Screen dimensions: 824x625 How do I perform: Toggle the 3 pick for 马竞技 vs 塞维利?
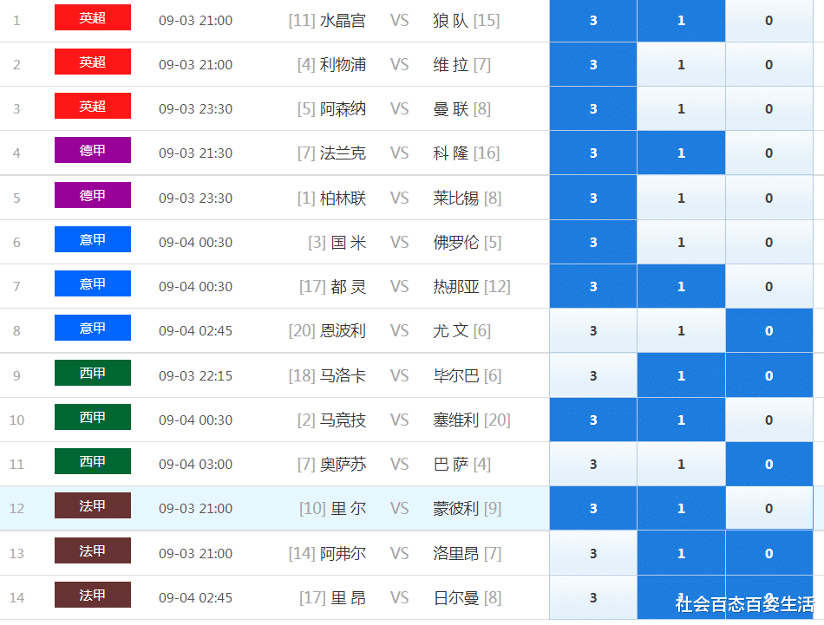pos(593,420)
